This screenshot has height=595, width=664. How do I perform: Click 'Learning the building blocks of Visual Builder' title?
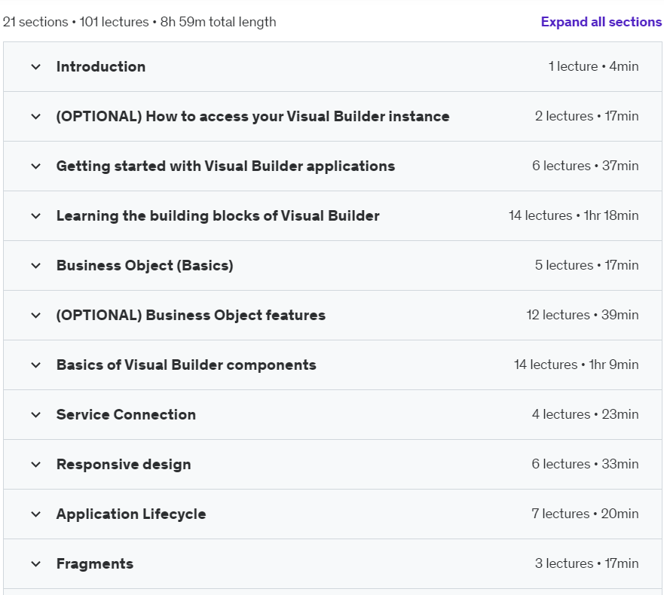click(218, 216)
